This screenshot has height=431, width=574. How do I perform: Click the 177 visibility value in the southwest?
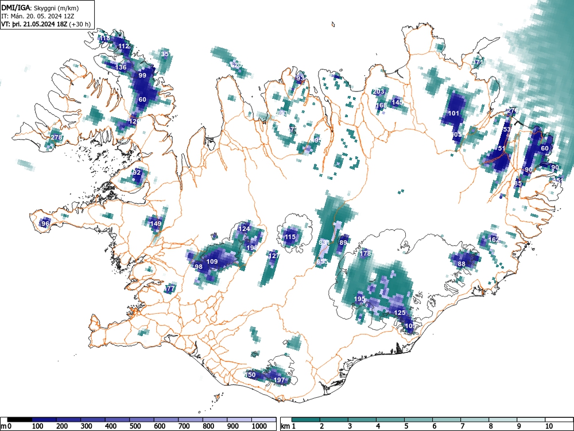(x=169, y=289)
